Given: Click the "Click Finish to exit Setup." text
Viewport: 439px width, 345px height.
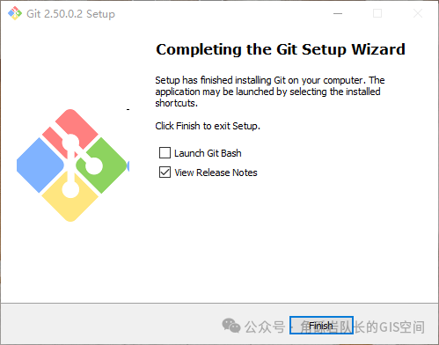Looking at the screenshot, I should (x=208, y=126).
